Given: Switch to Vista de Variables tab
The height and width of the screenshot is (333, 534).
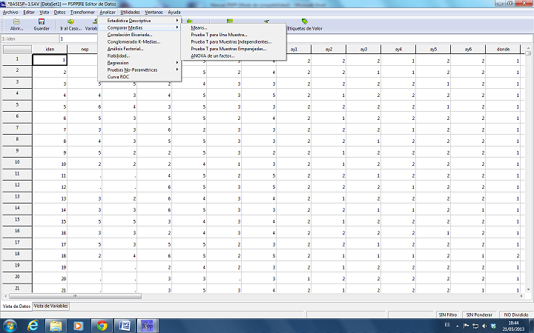Looking at the screenshot, I should tap(50, 306).
